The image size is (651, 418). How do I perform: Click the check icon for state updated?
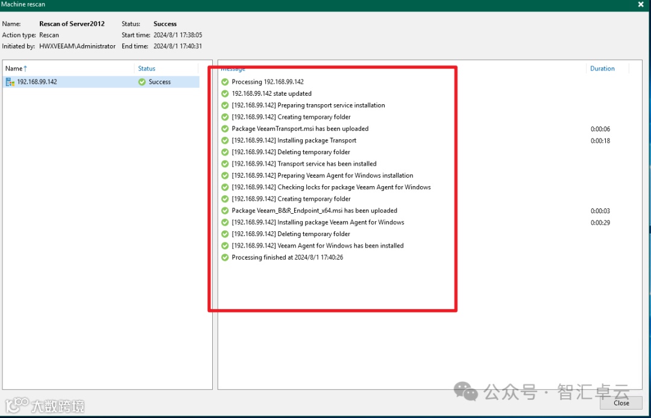[x=225, y=94]
